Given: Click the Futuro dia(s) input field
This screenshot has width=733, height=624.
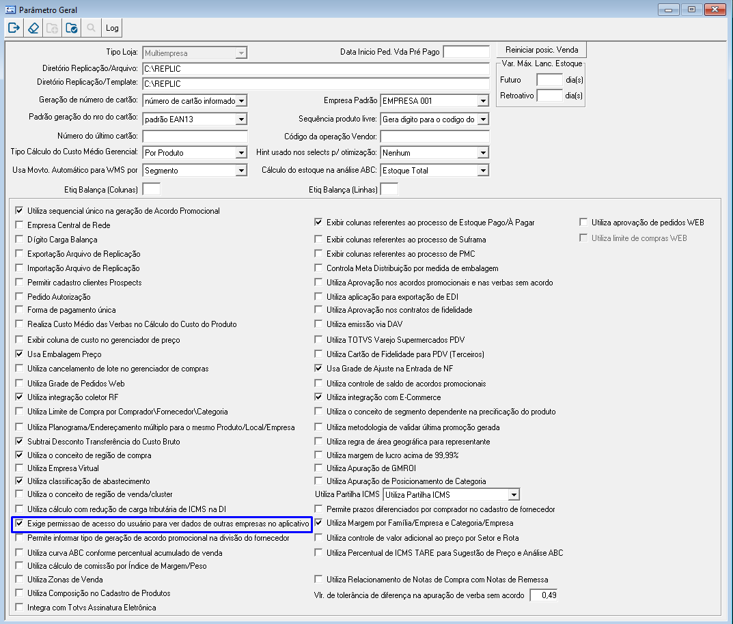Looking at the screenshot, I should point(549,80).
